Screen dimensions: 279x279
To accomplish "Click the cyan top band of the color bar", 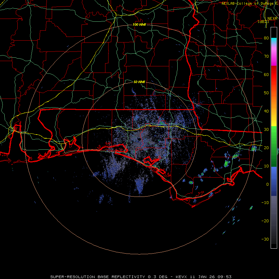I will (274, 41).
